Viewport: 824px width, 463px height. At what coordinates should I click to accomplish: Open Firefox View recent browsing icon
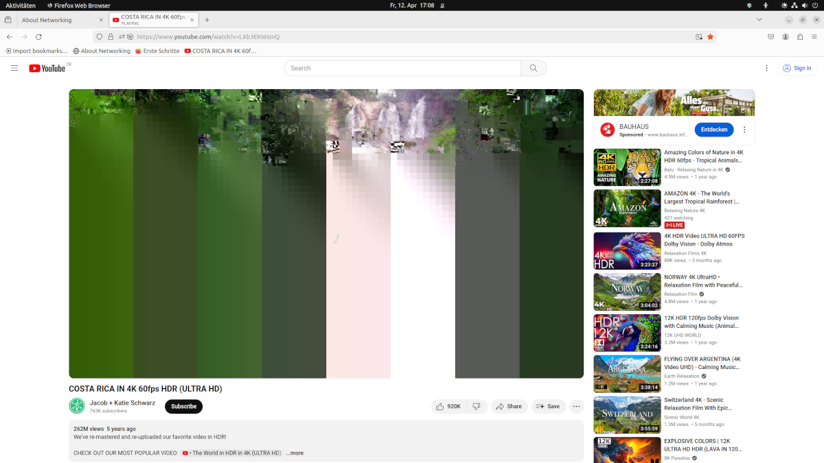(x=8, y=20)
